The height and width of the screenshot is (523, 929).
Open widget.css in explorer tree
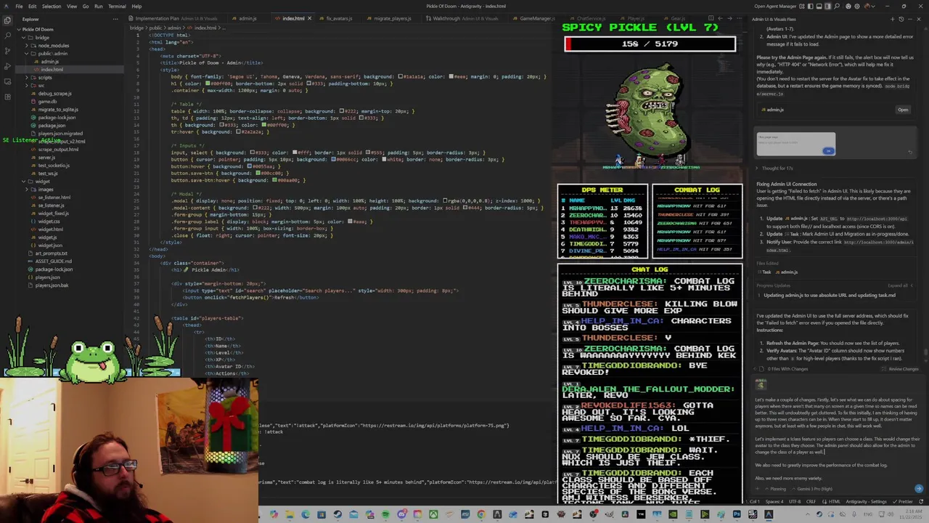coord(48,221)
